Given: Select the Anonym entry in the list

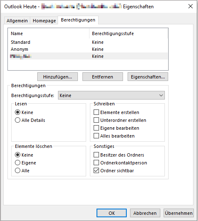Looking at the screenshot, I should coord(89,49).
